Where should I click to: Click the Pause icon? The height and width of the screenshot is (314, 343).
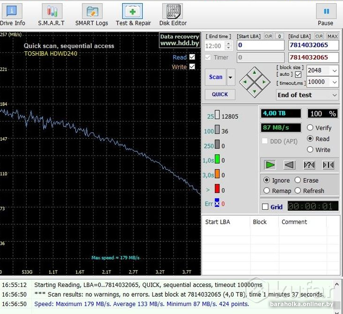pos(326,14)
